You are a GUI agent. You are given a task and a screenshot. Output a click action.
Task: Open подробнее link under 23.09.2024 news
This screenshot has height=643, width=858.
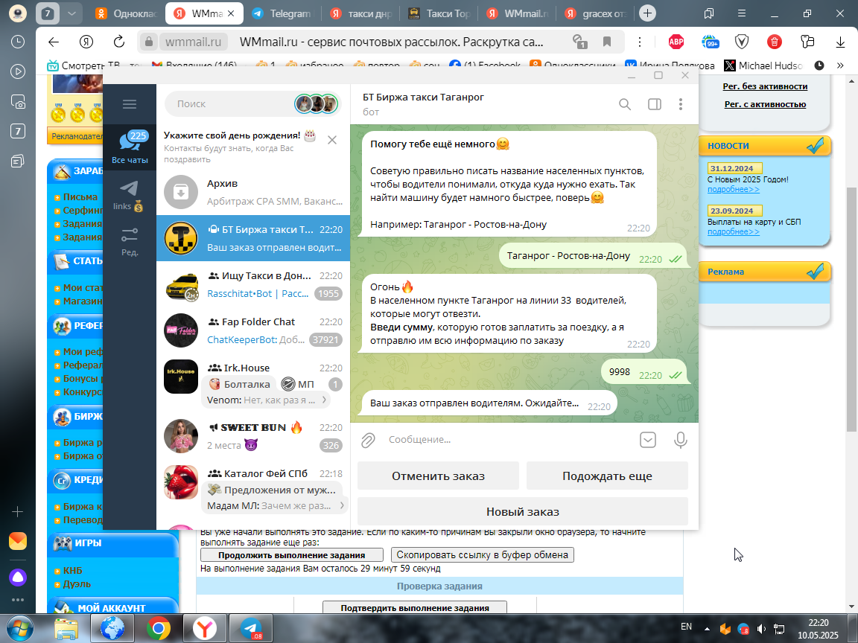click(733, 232)
